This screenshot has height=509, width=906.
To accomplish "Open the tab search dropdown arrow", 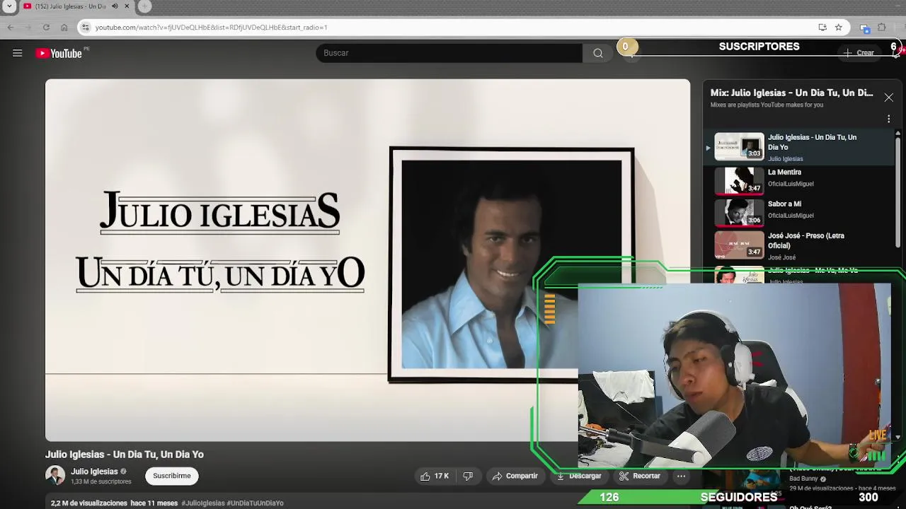I will coord(9,6).
